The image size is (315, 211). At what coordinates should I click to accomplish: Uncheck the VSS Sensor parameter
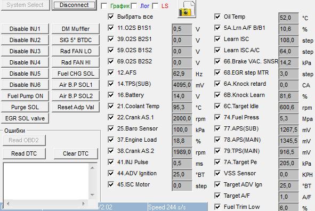point(217,173)
